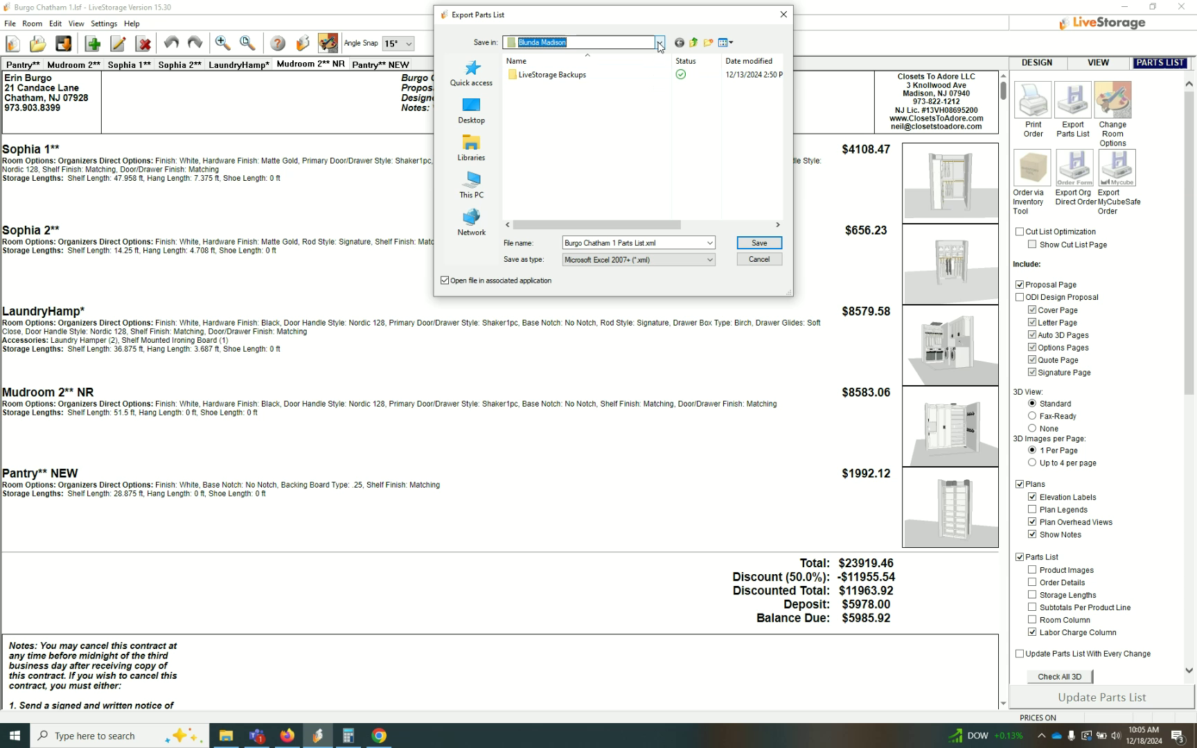Select Up to 4 per page option
This screenshot has height=748, width=1197.
coord(1032,463)
